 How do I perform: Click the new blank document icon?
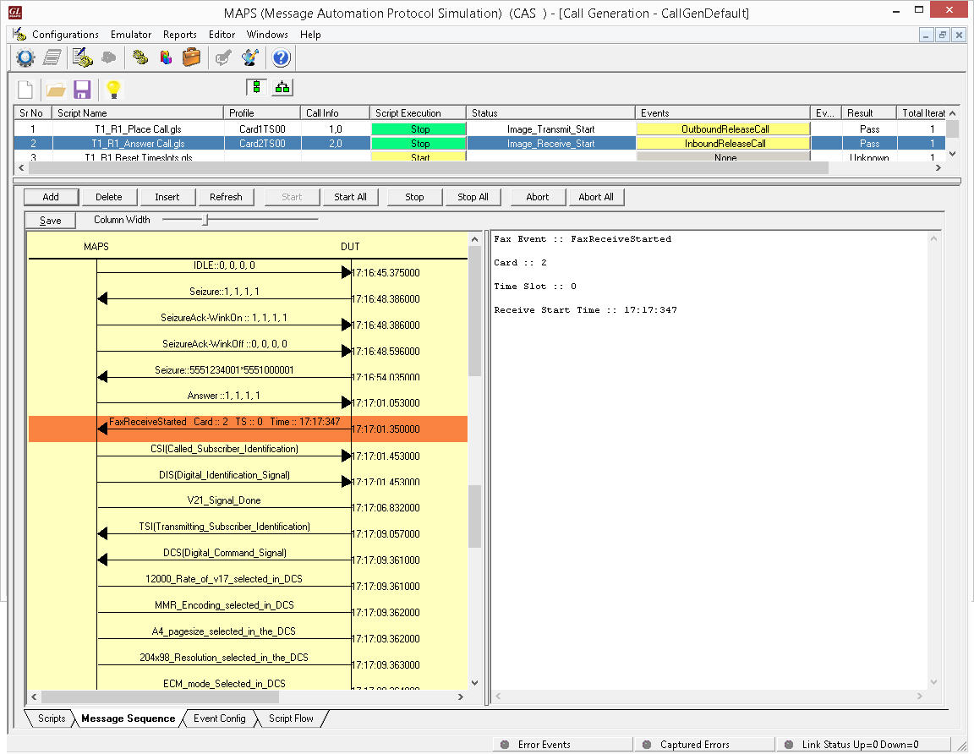[26, 90]
